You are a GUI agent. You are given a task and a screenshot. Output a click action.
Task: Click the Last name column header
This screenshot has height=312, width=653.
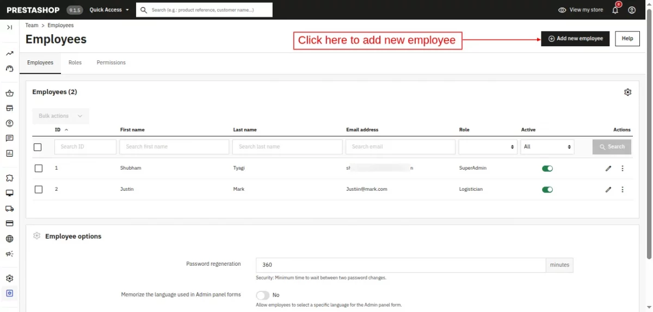(245, 130)
